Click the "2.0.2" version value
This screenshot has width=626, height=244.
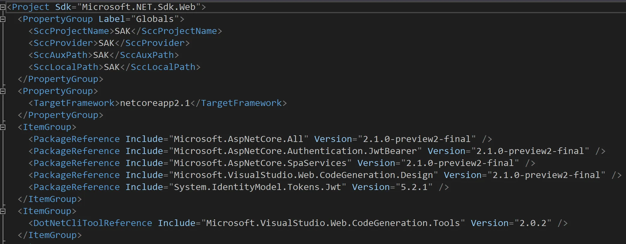coord(533,223)
